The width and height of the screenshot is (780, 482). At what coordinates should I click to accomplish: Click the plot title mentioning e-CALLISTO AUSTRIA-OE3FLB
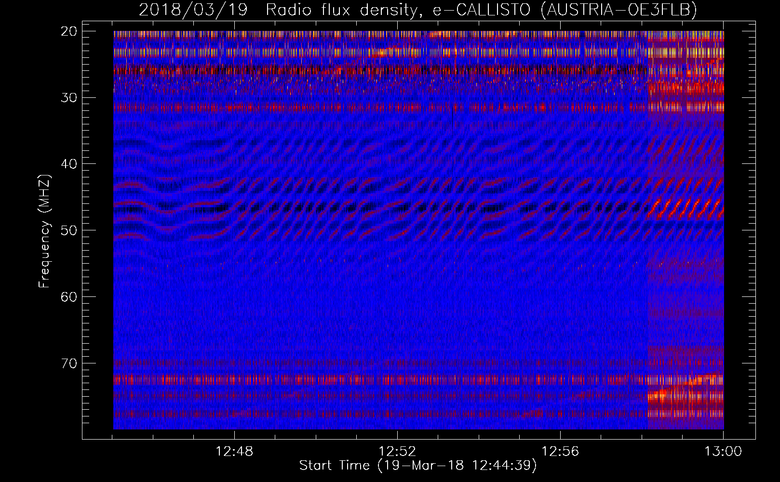[418, 9]
